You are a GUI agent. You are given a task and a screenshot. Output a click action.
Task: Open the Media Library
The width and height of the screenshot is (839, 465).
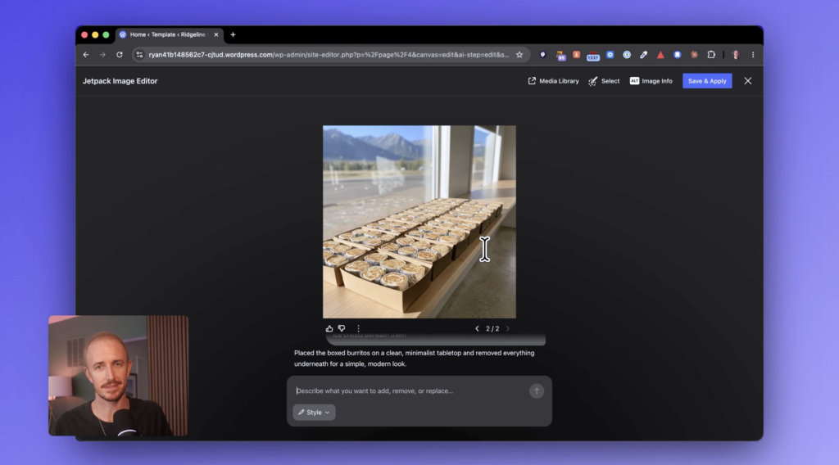click(553, 81)
